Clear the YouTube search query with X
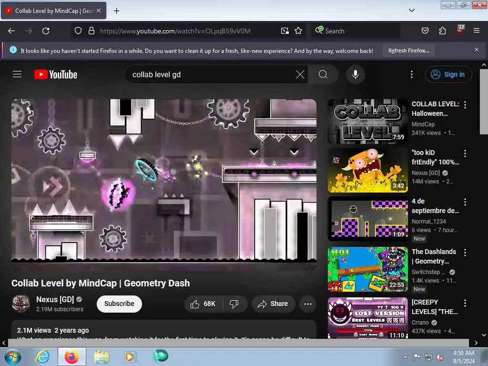The height and width of the screenshot is (366, 488). [300, 74]
